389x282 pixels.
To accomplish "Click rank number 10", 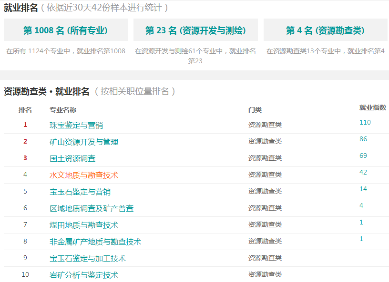I will (x=25, y=274).
